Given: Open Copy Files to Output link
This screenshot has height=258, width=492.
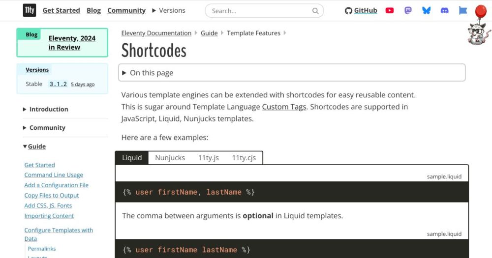Looking at the screenshot, I should tap(52, 195).
